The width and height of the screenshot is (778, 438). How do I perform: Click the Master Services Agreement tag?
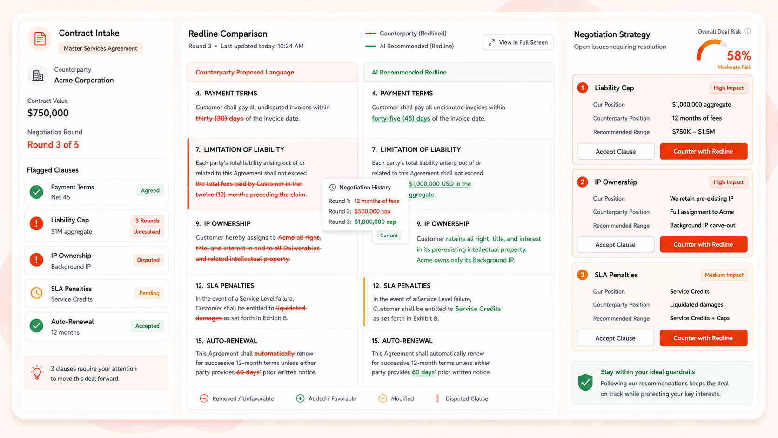tap(100, 48)
